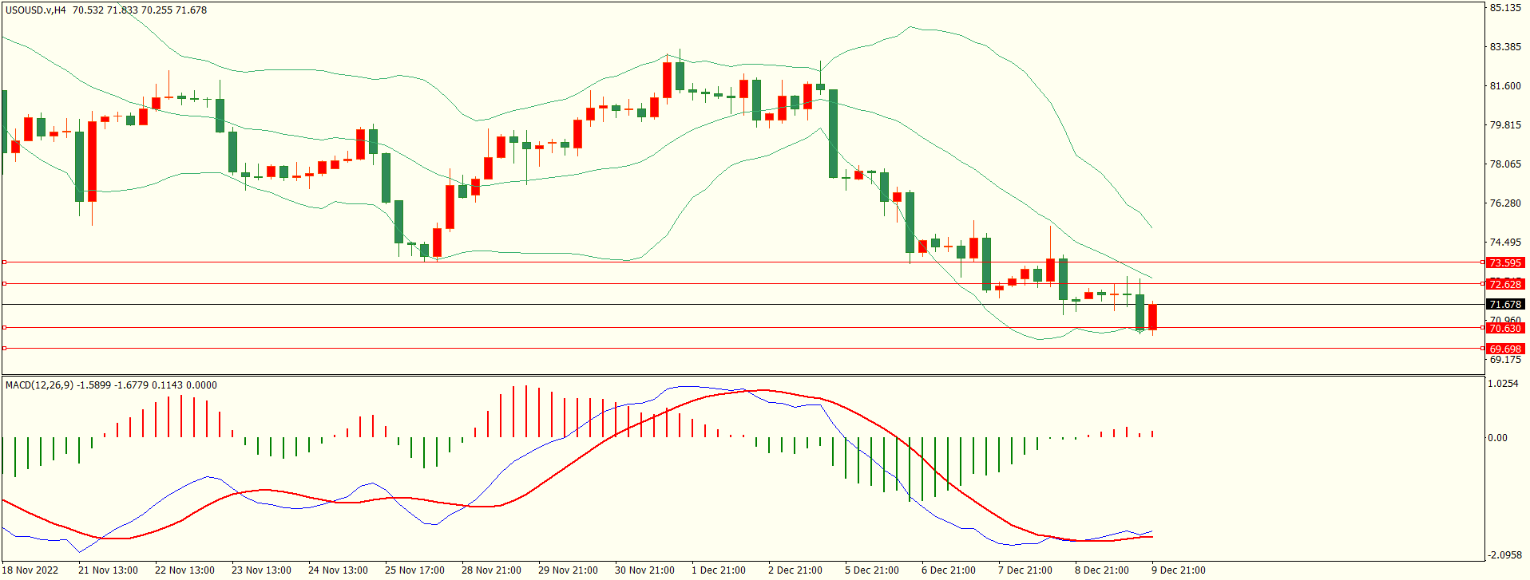The height and width of the screenshot is (580, 1530).
Task: Select left handle of 73.595 horizontal line
Action: click(x=5, y=262)
